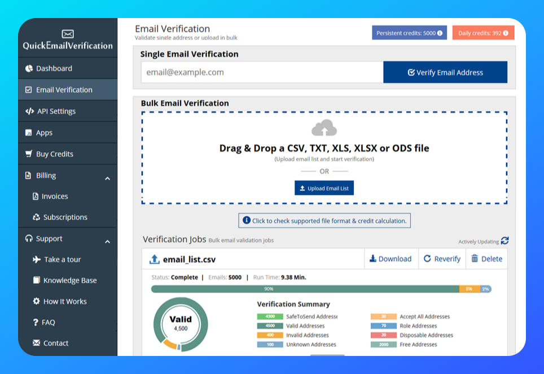Viewport: 544px width, 374px height.
Task: Click the refresh icon next to Actively Updating
Action: click(504, 240)
